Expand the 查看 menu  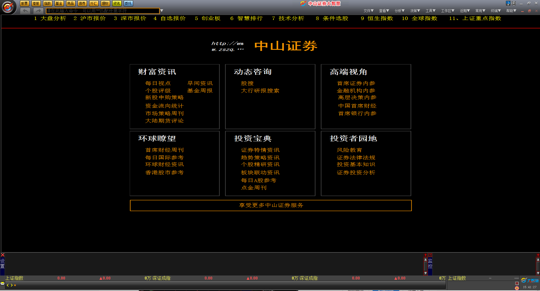coord(384,11)
